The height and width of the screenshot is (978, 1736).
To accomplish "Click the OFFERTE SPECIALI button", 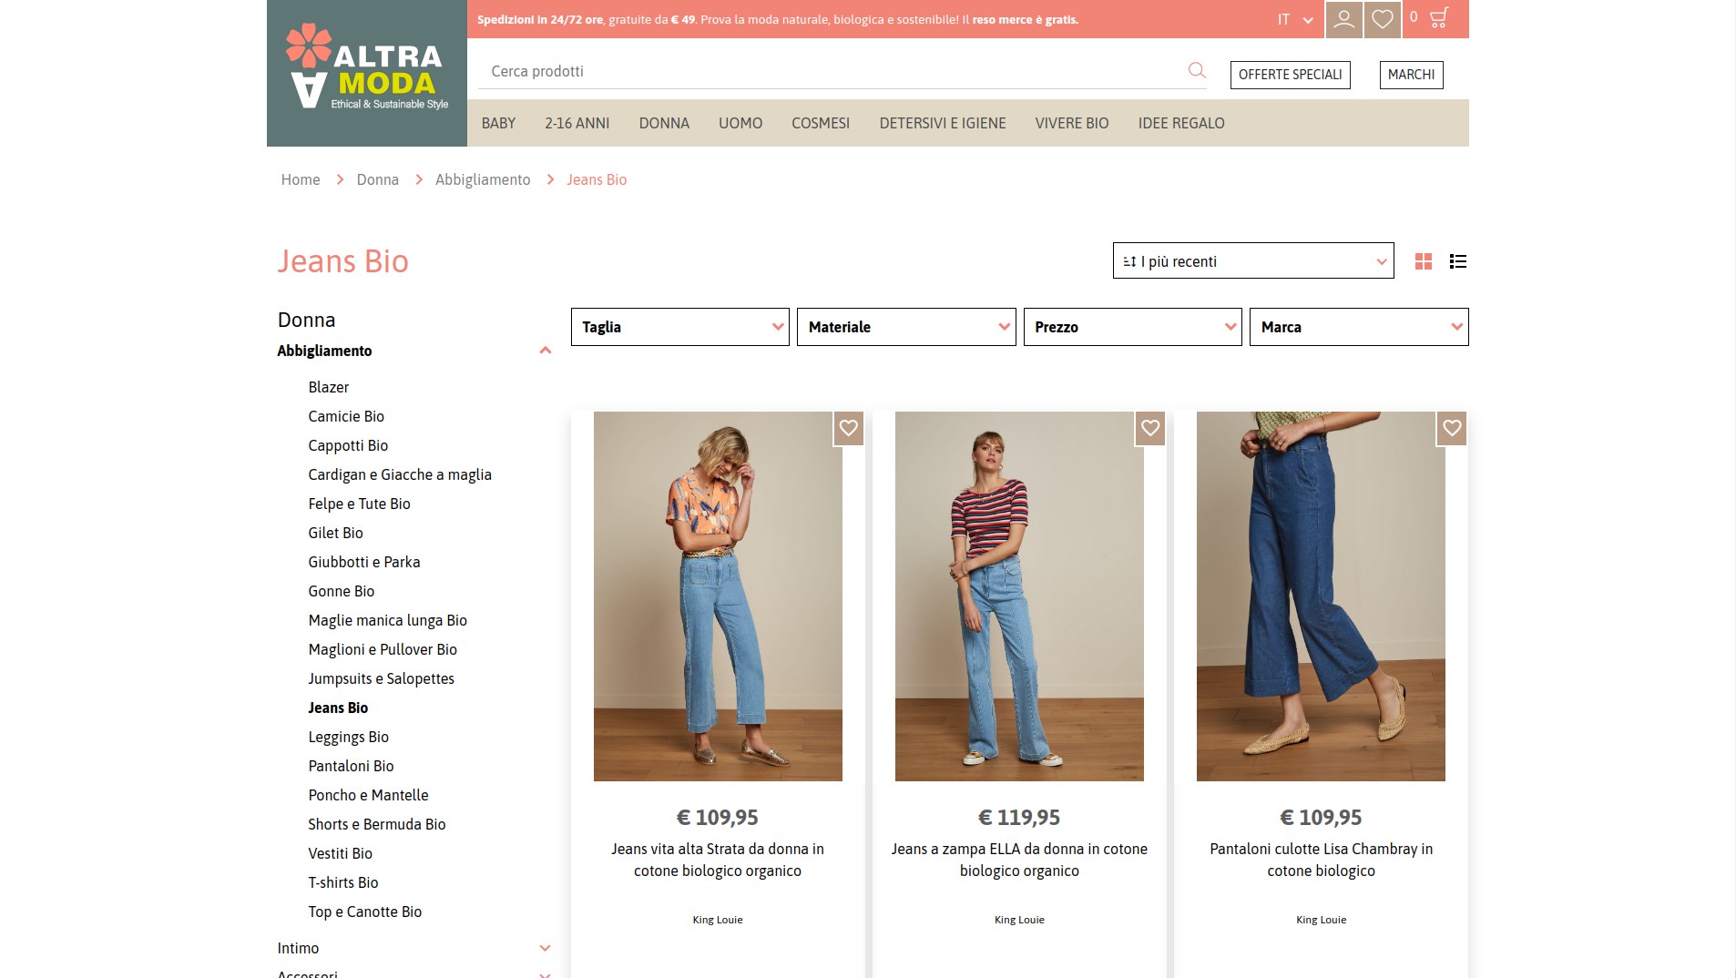I will coord(1290,75).
